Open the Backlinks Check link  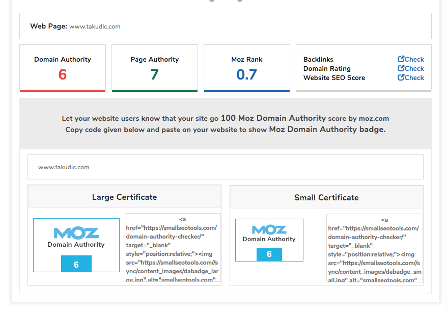(411, 59)
